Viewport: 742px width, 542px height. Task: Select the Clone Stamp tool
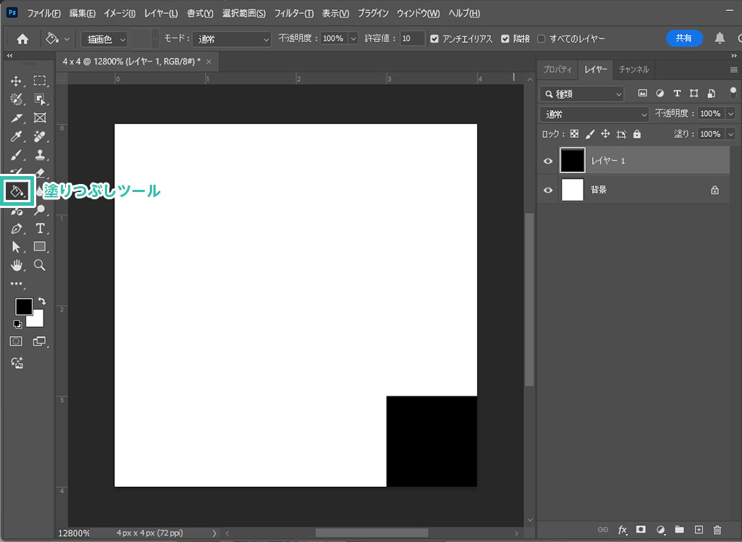pos(40,155)
